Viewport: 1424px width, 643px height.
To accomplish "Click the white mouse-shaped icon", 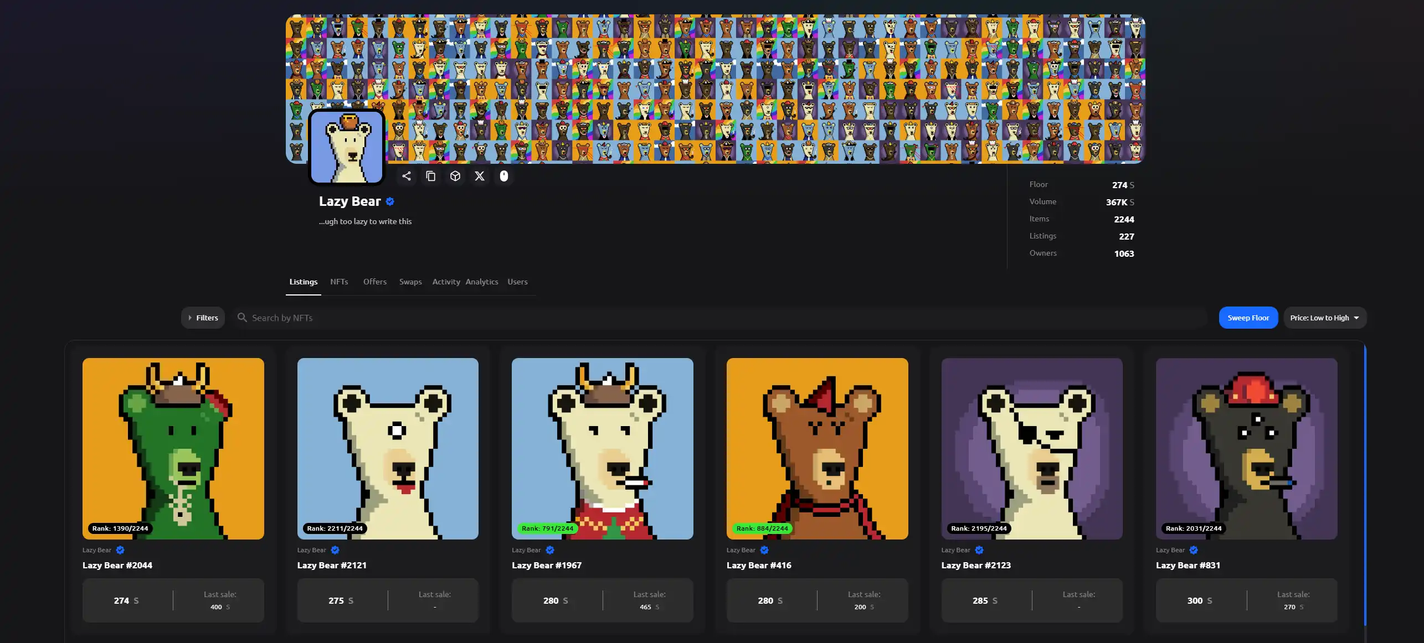I will pos(503,176).
